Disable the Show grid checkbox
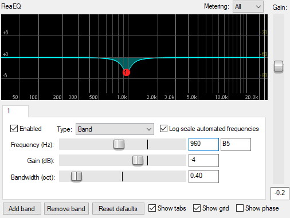Viewport: 290px width, 218px height. click(x=197, y=208)
